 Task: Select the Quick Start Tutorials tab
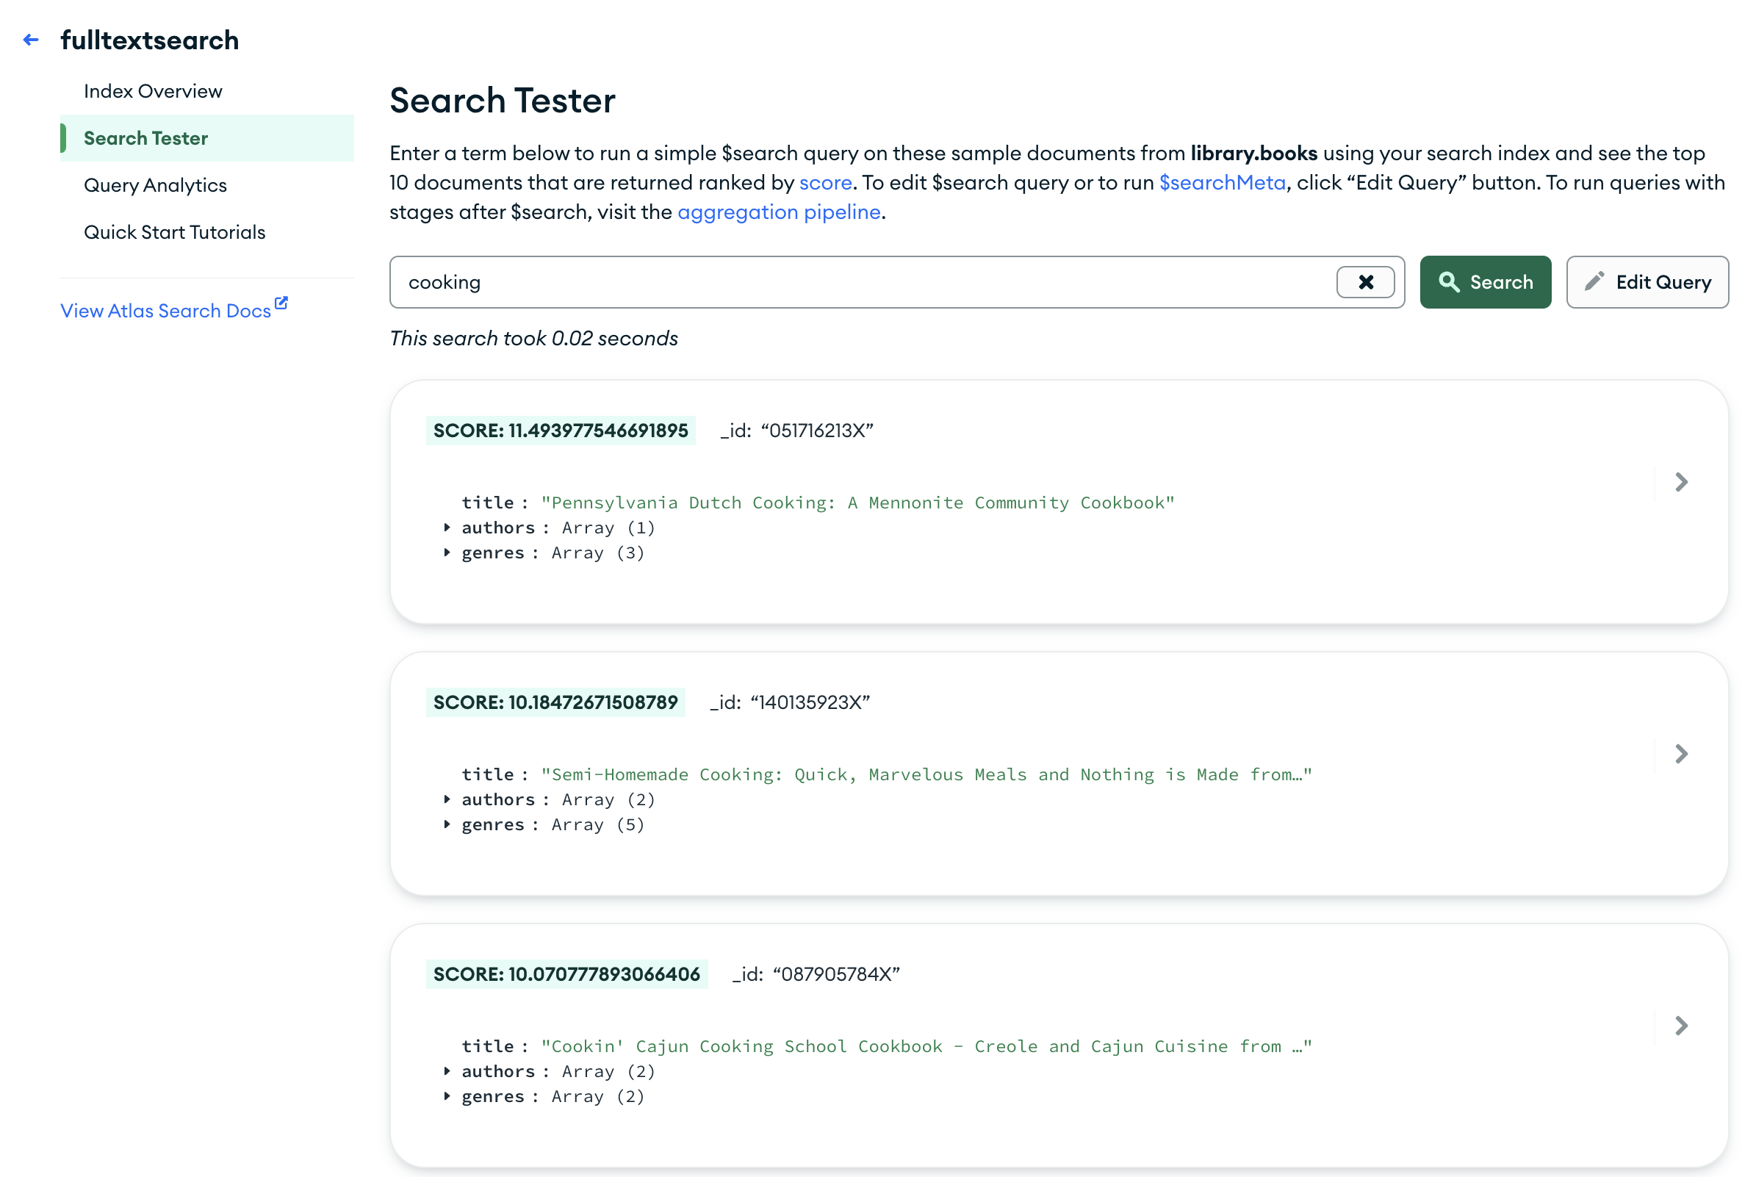click(x=175, y=231)
